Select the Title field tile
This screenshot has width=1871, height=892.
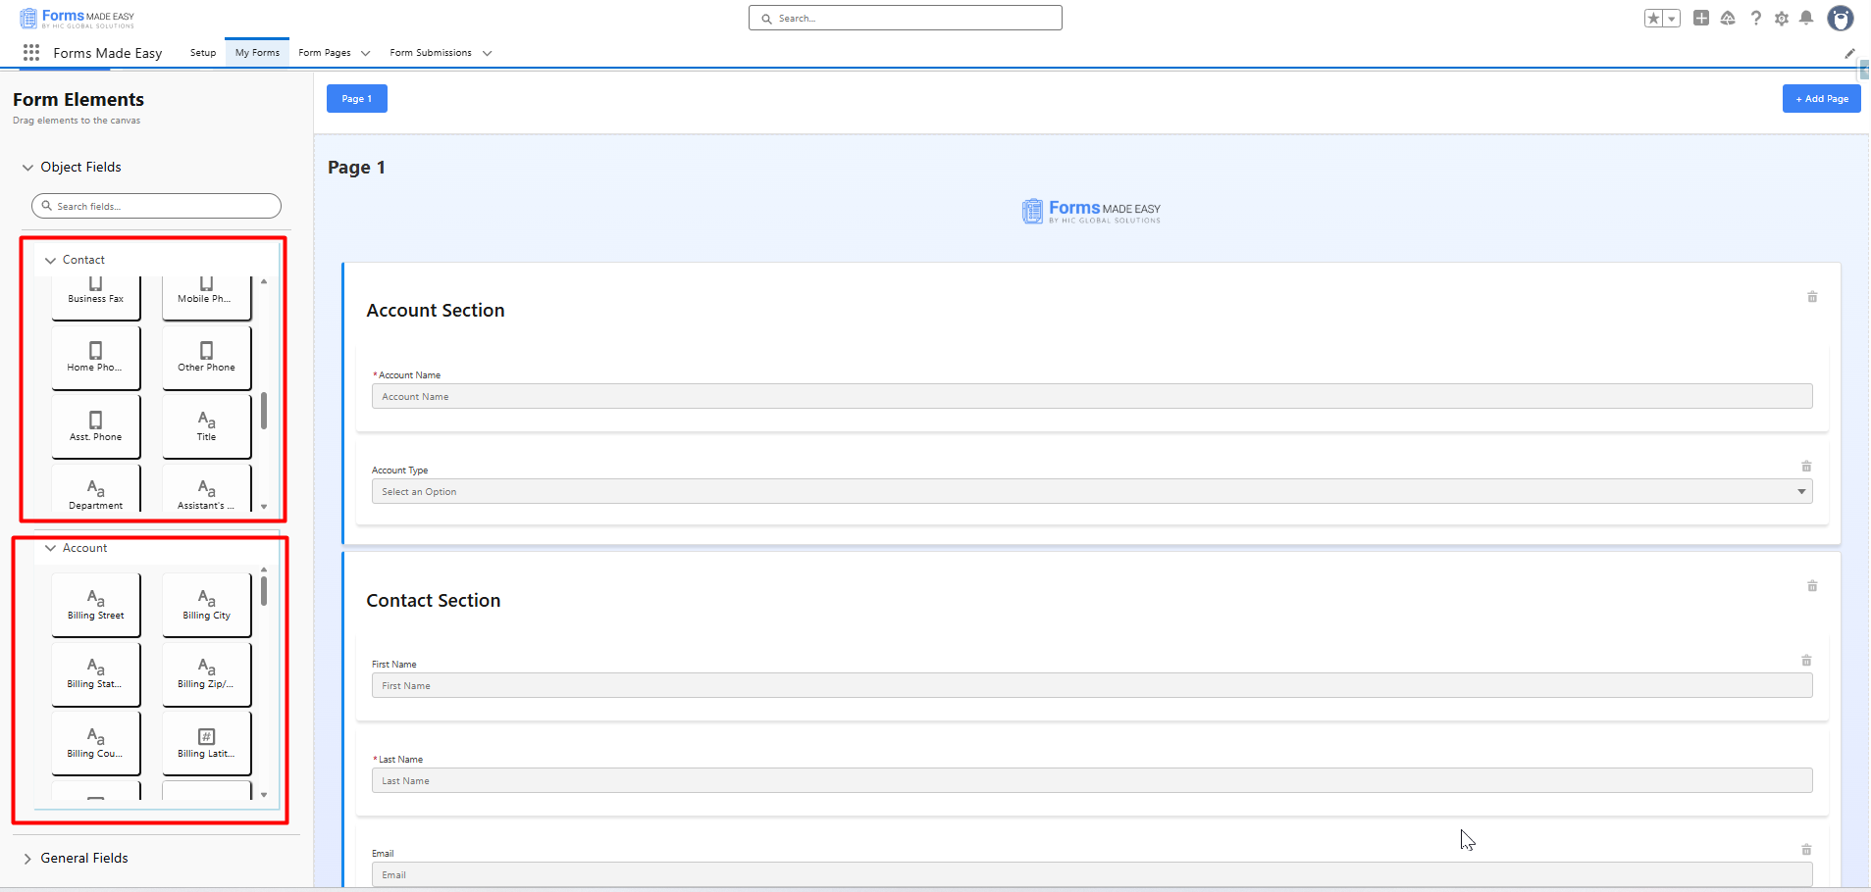click(207, 426)
